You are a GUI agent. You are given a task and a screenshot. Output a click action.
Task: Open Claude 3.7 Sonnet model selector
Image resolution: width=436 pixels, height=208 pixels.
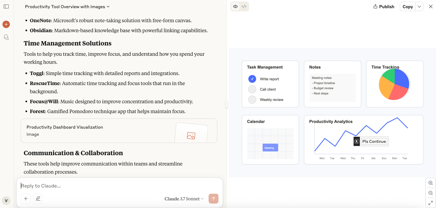click(184, 199)
